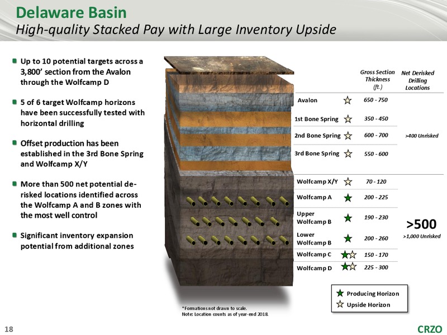This screenshot has width=447, height=335.
Task: Click the 'Upside Horizon' legend label
Action: pyautogui.click(x=368, y=305)
